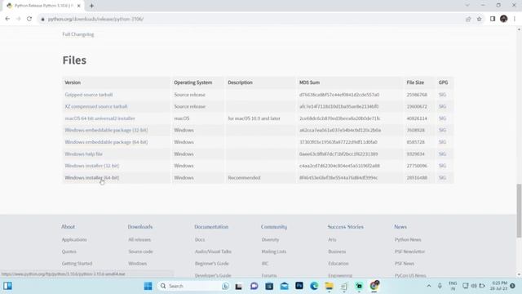Screen dimensions: 522x294
Task: Switch to Chrome in the taskbar
Action: click(374, 286)
